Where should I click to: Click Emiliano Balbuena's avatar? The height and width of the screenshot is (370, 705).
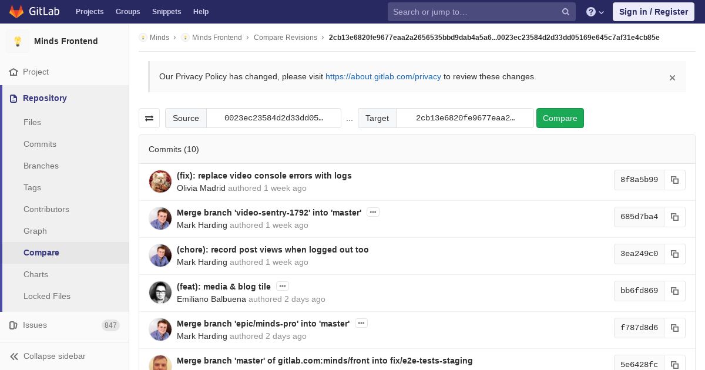click(160, 292)
